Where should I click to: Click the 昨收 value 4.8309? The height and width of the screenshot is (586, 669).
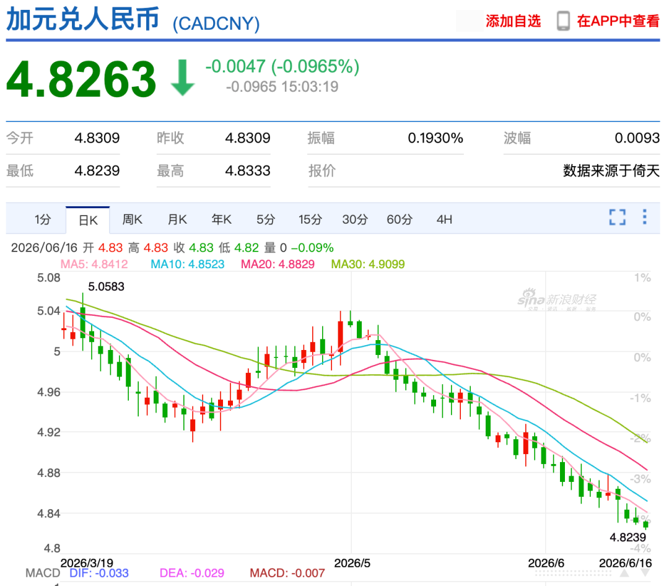click(247, 138)
